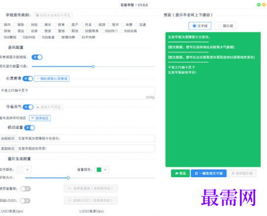This screenshot has height=216, width=267.
Task: Click the 随机获取心灵寄语 button
Action: 52,79
